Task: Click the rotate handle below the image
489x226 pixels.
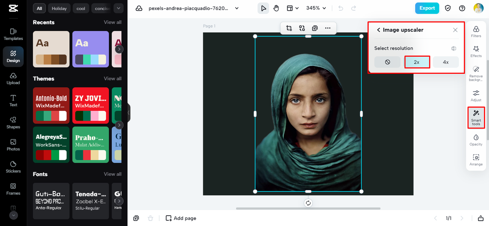Action: coord(308,203)
